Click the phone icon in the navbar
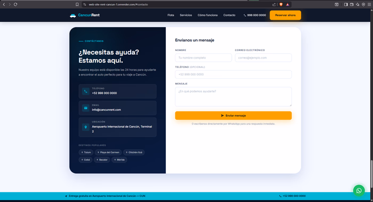The width and height of the screenshot is (373, 202). pos(245,15)
